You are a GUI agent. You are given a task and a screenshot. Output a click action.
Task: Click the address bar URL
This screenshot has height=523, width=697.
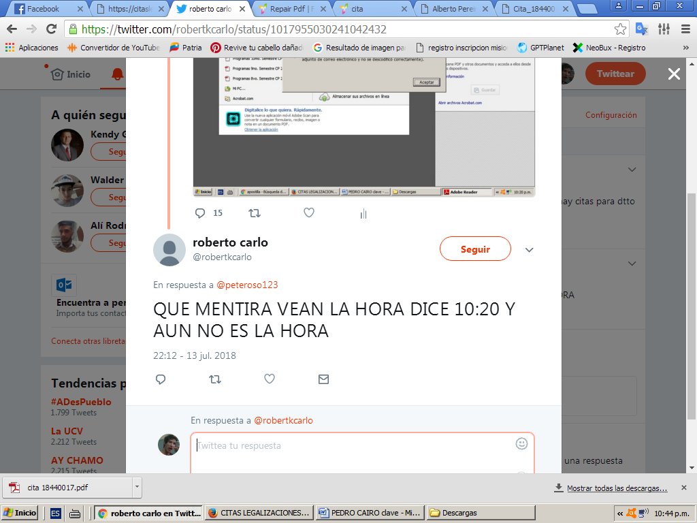[x=234, y=29]
